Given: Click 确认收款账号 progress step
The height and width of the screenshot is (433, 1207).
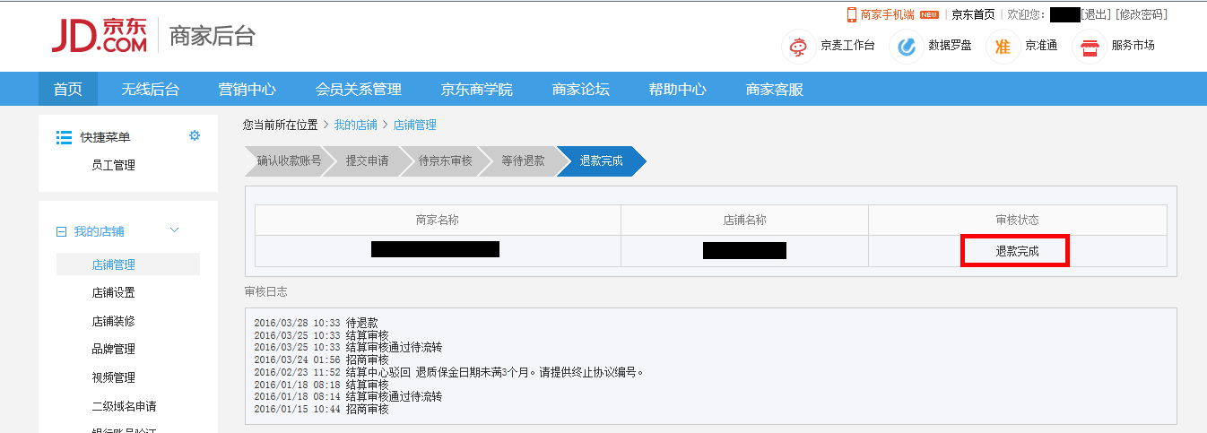Looking at the screenshot, I should (287, 161).
